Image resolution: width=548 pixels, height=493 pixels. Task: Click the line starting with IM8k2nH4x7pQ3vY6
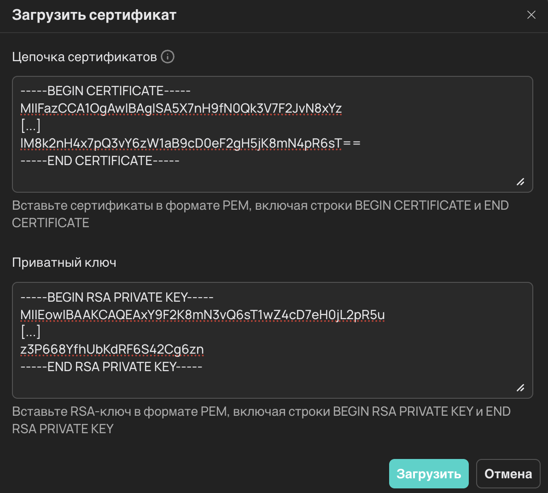(191, 143)
